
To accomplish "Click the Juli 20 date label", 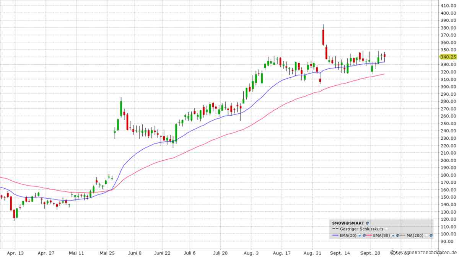I will tap(220, 253).
